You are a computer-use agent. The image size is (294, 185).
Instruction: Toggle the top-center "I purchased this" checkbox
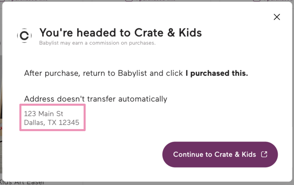click(x=128, y=1)
